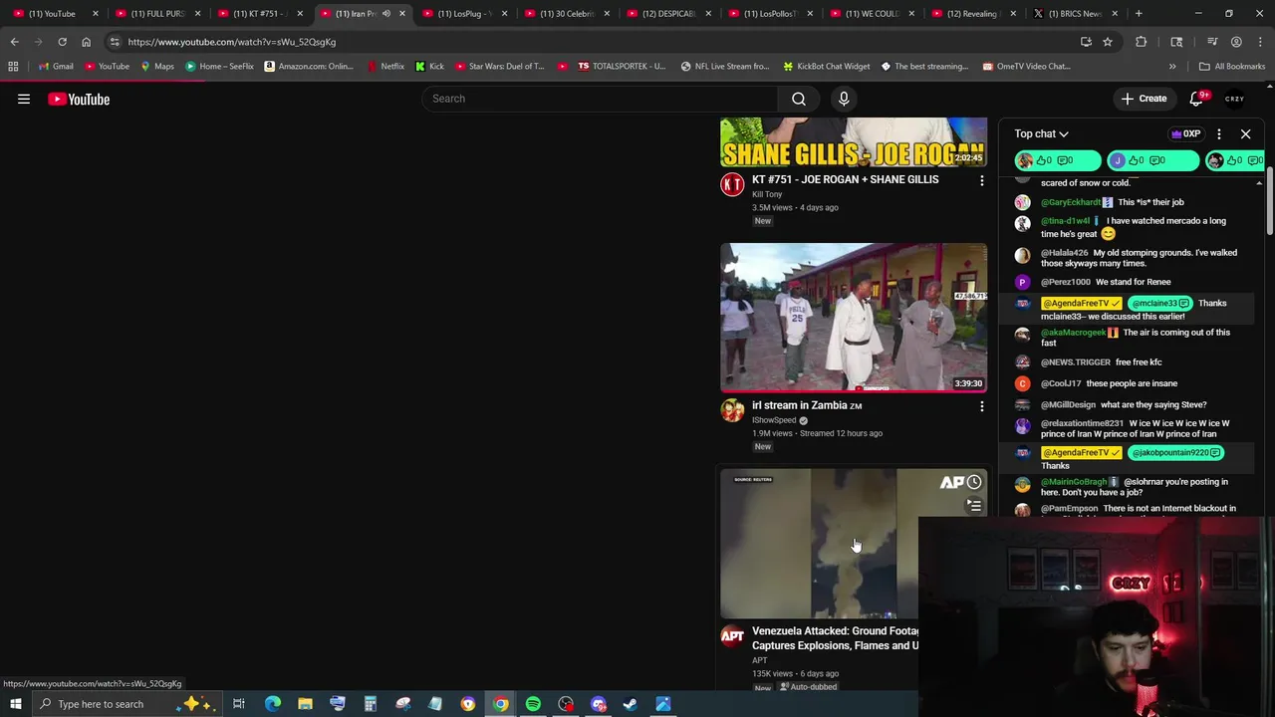Open the Windows Start menu
This screenshot has height=717, width=1275.
click(x=15, y=704)
